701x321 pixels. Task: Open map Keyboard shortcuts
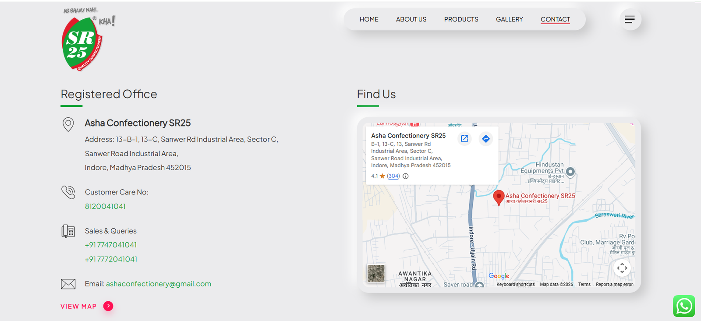[516, 284]
